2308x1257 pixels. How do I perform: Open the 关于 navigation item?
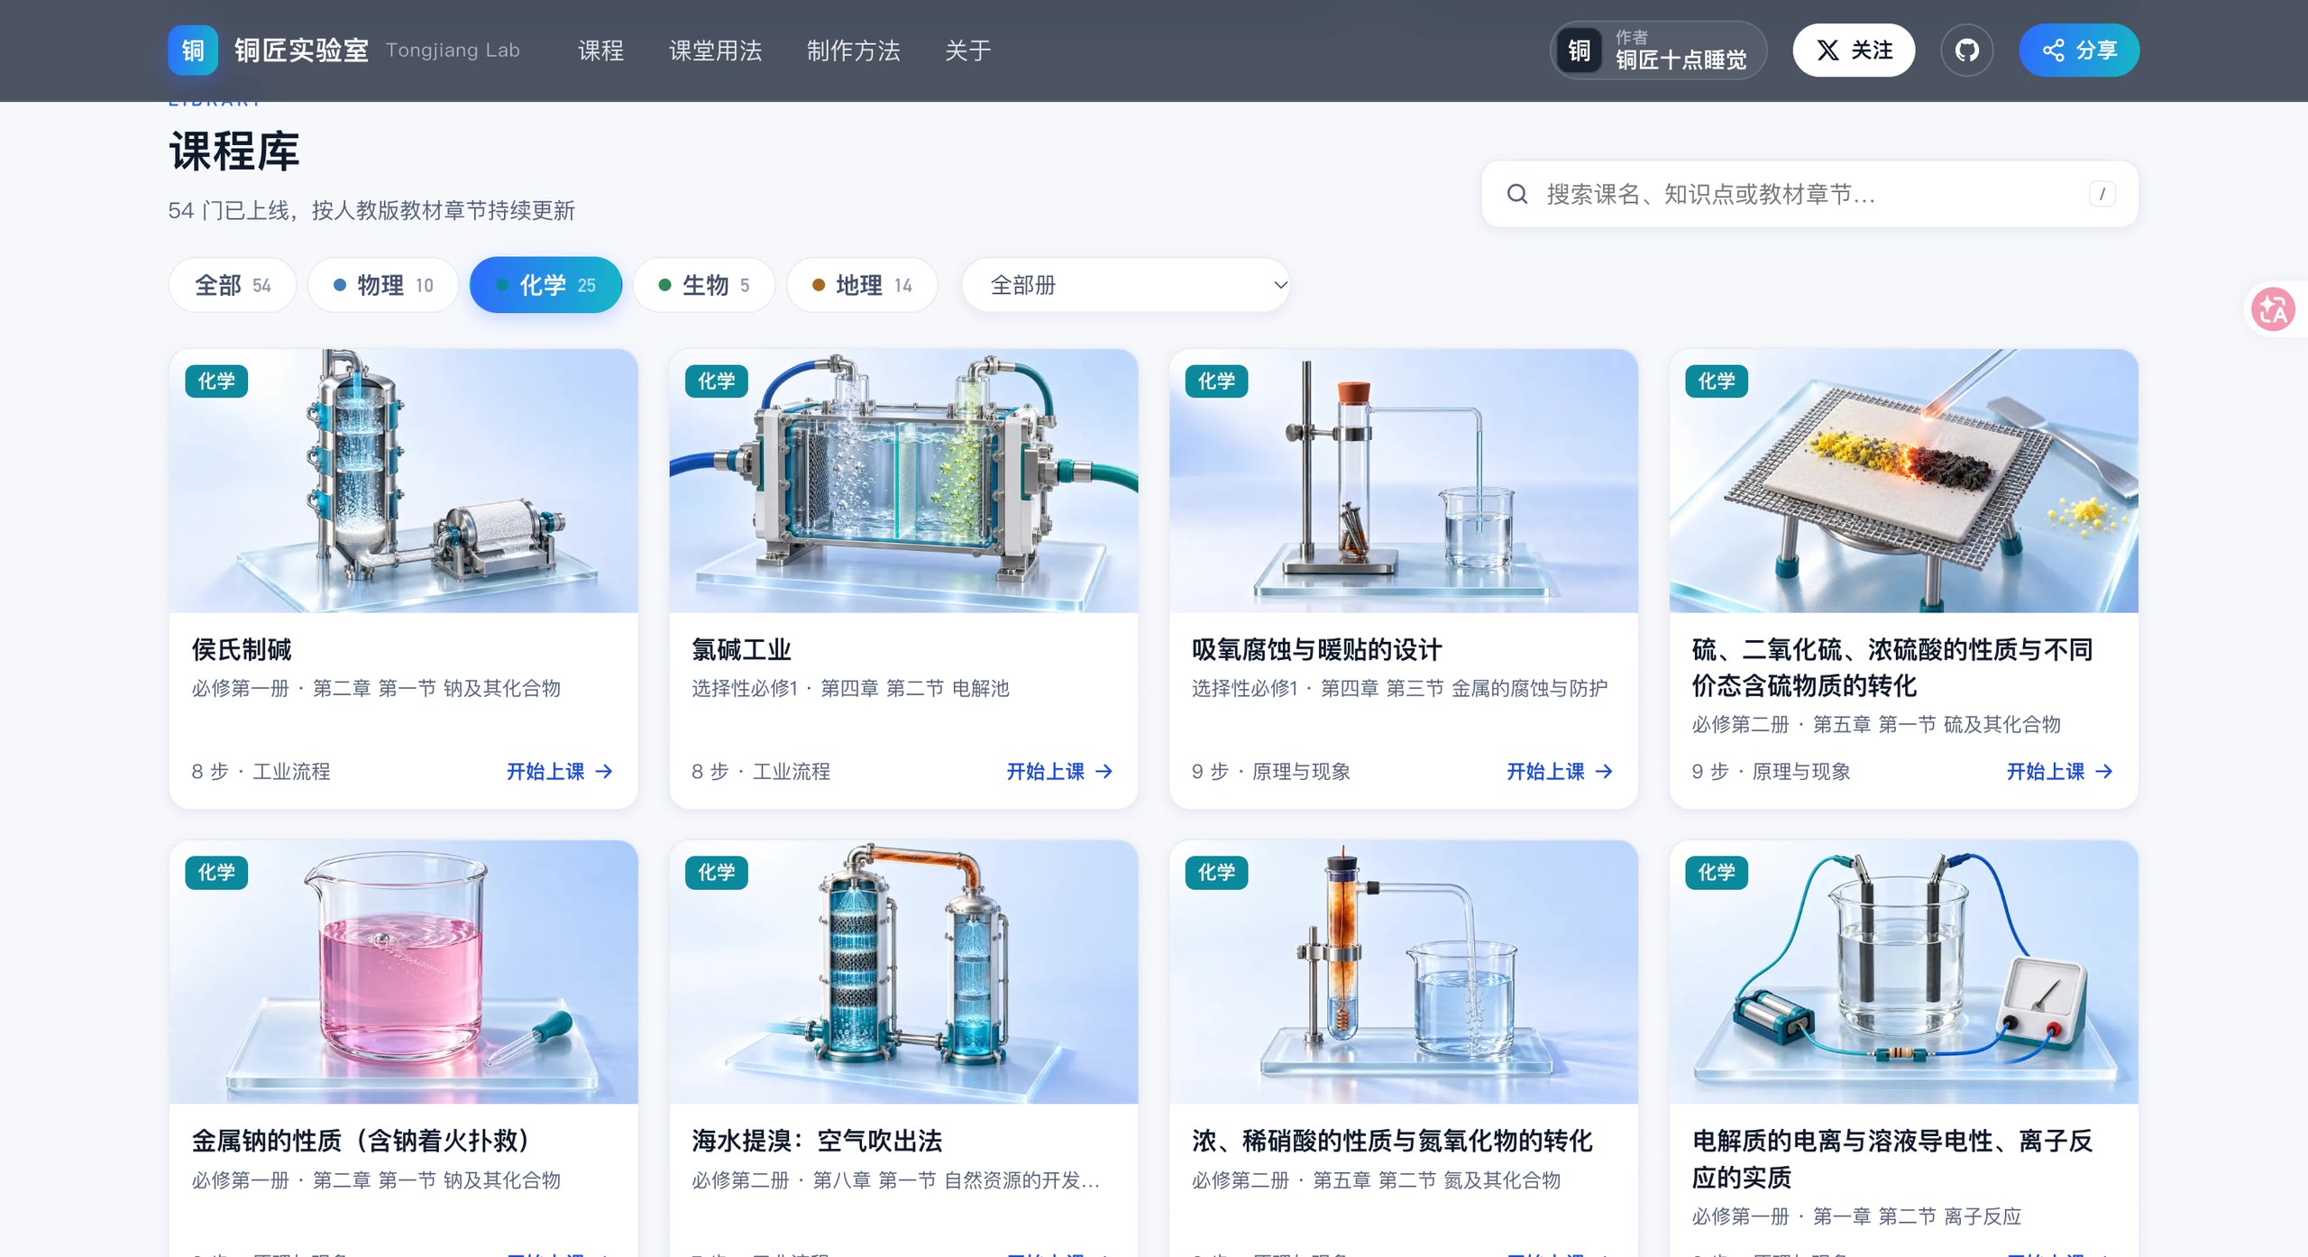click(x=967, y=50)
